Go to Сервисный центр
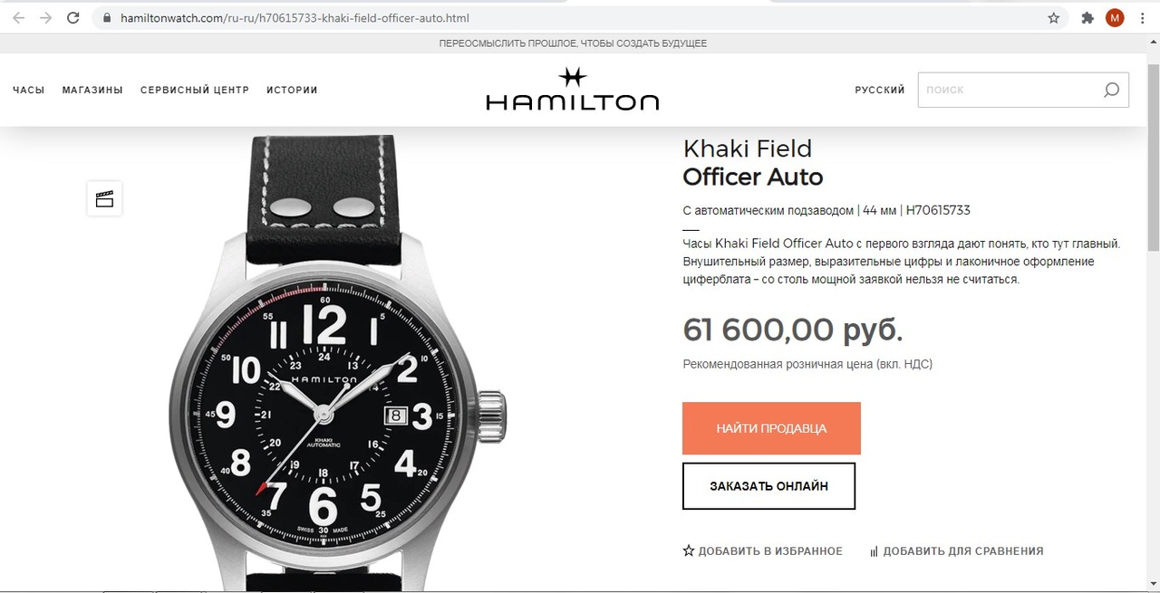The height and width of the screenshot is (593, 1160). tap(195, 90)
